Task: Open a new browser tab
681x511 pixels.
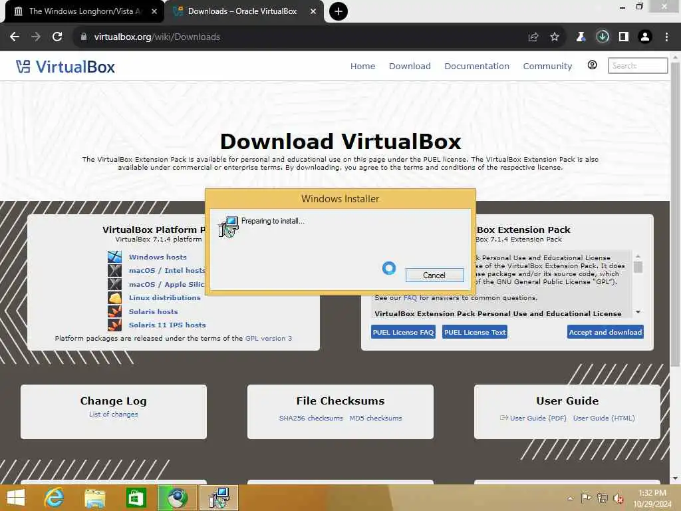Action: (338, 11)
